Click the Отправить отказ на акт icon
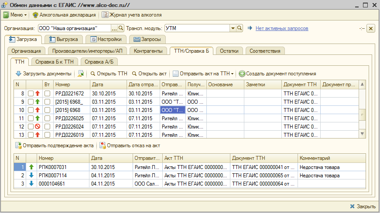The height and width of the screenshot is (213, 380). 103,145
